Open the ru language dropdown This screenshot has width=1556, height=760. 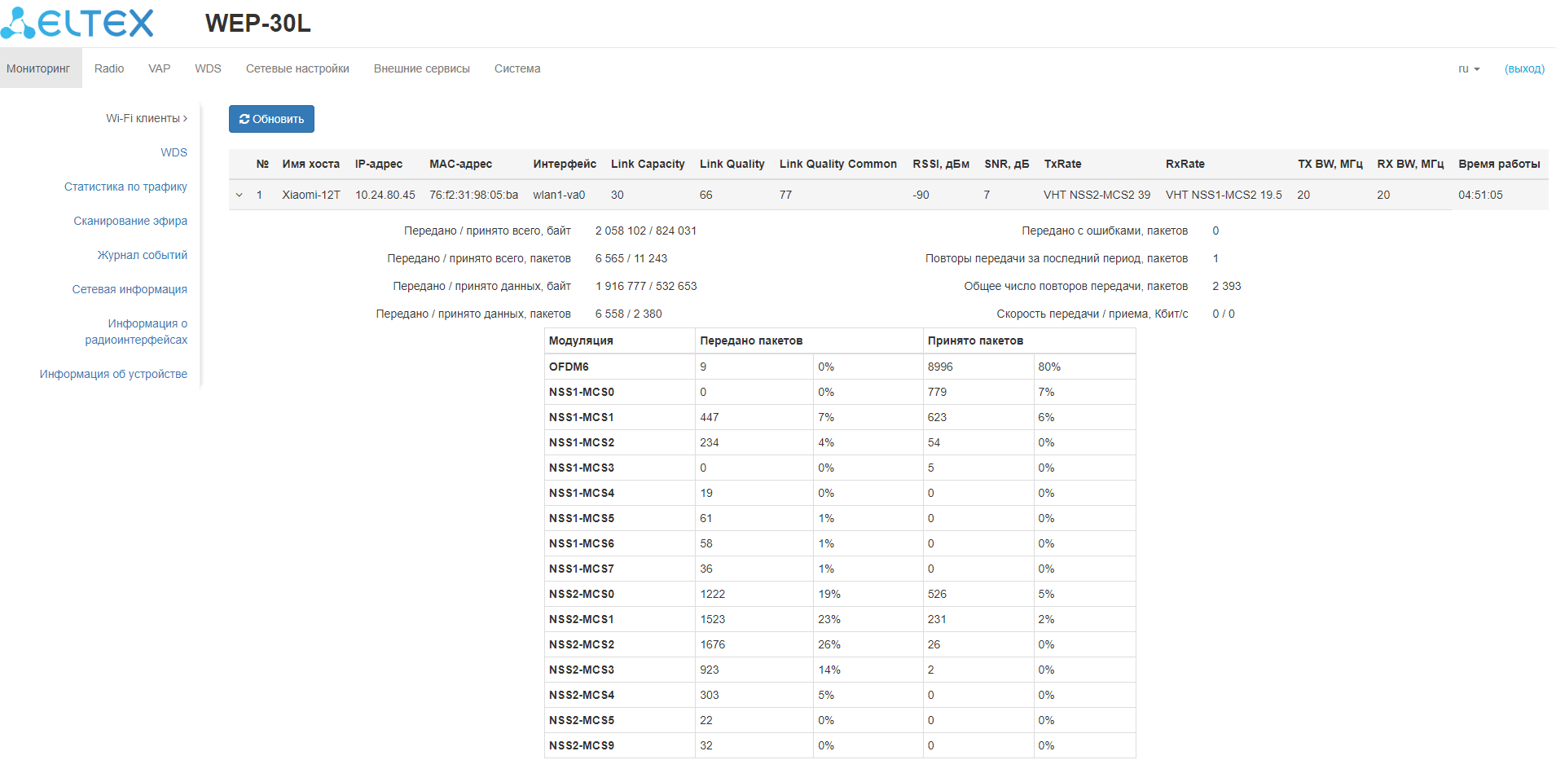click(x=1468, y=69)
